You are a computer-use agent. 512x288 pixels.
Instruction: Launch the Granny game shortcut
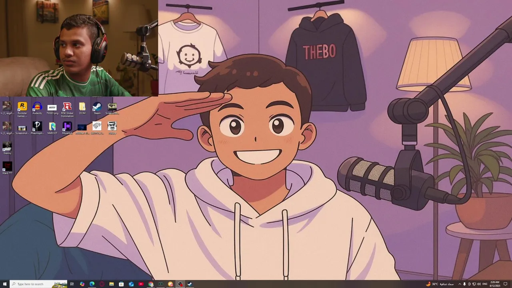pyautogui.click(x=7, y=148)
